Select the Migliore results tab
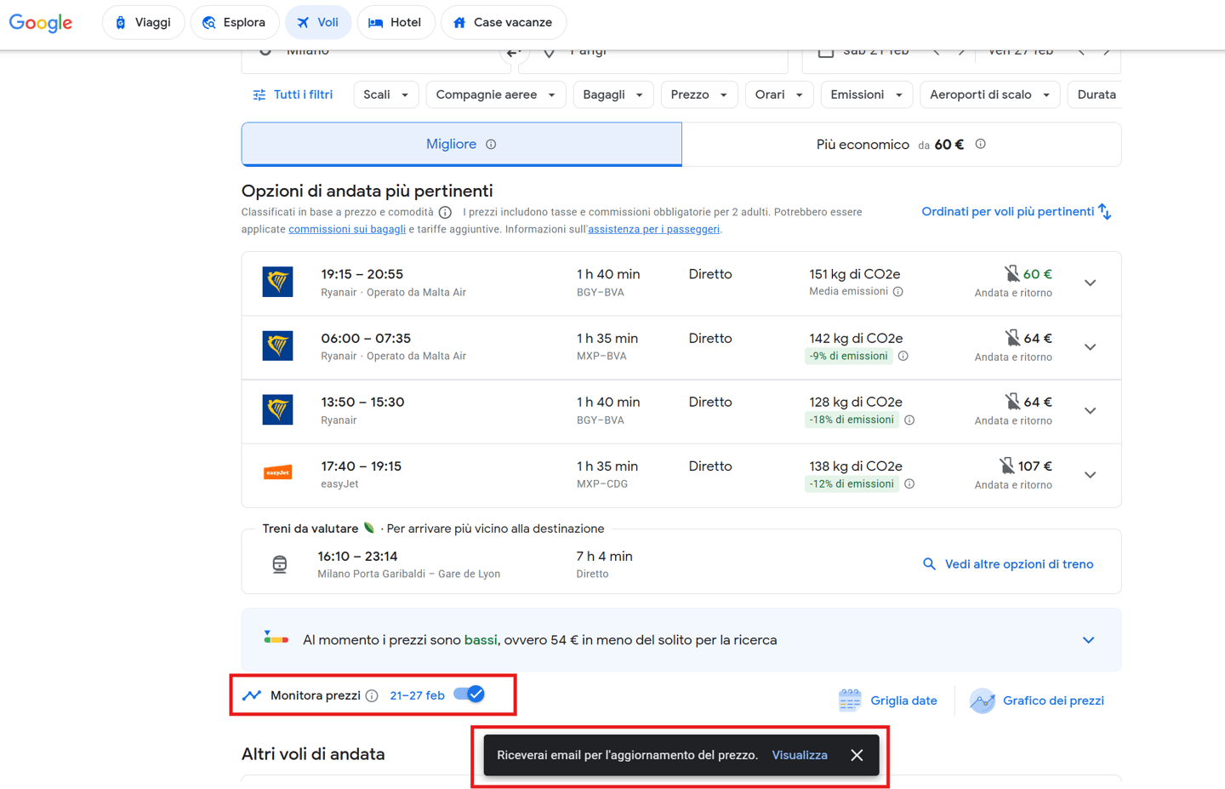The width and height of the screenshot is (1225, 789). pos(461,144)
